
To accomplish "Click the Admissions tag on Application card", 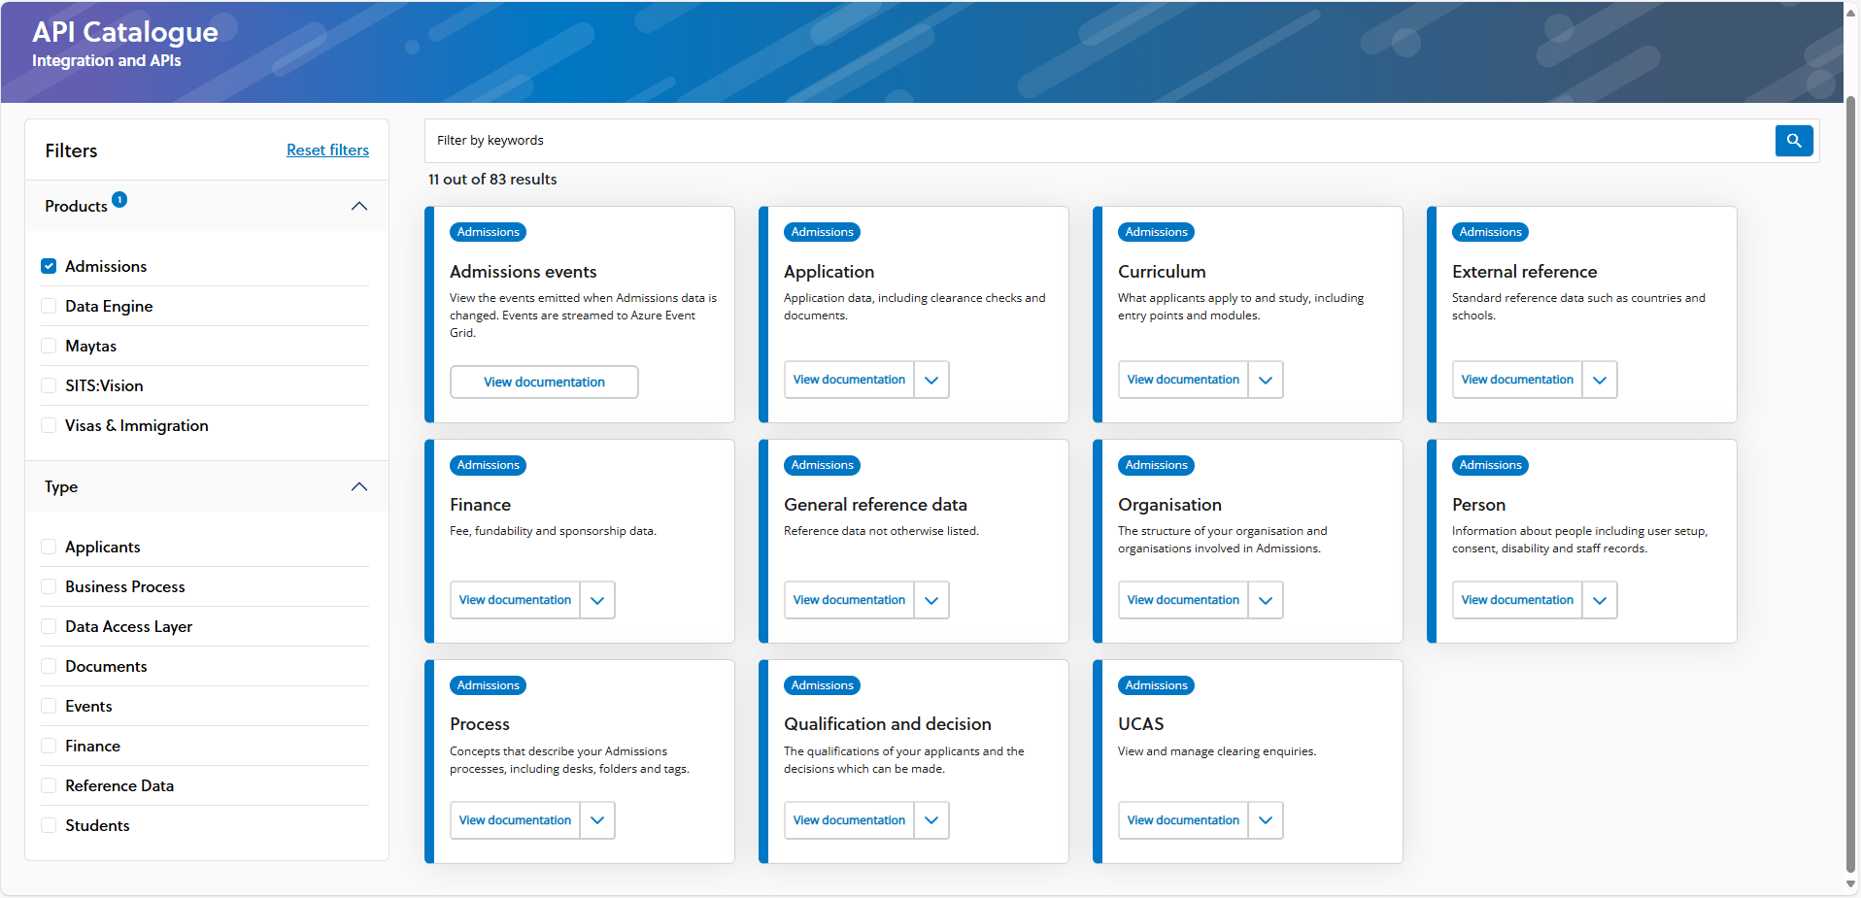I will click(822, 232).
